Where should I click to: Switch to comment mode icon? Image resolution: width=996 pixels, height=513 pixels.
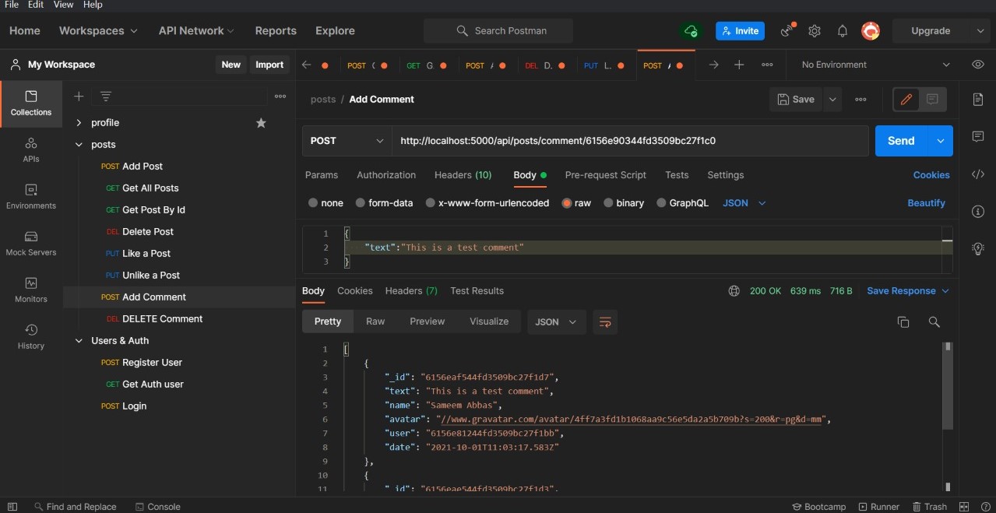tap(933, 99)
